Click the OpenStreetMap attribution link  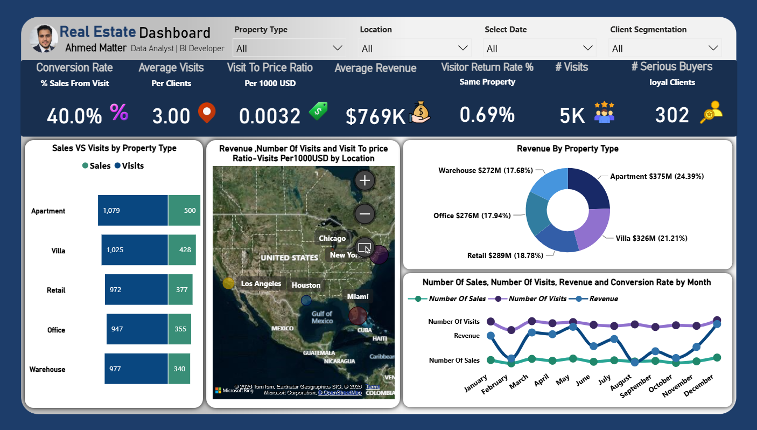(340, 393)
